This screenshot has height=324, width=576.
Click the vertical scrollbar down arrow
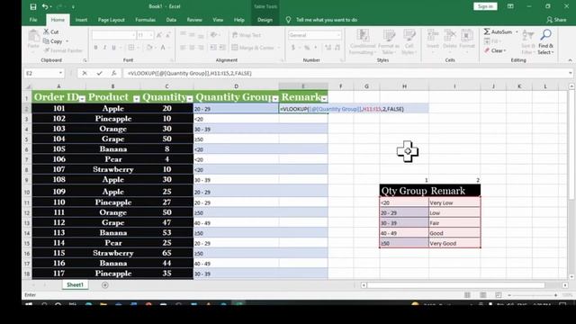571,276
